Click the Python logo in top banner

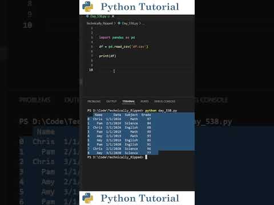[x=87, y=7]
